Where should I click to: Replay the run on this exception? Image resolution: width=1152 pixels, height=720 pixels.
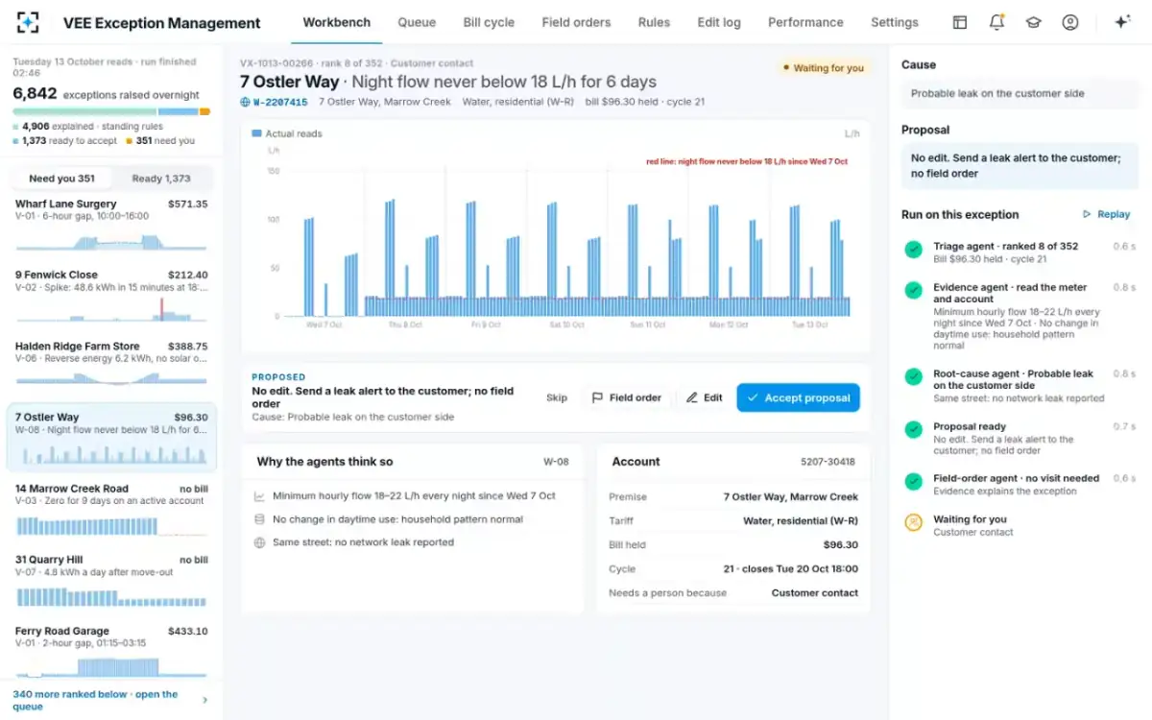[1106, 214]
